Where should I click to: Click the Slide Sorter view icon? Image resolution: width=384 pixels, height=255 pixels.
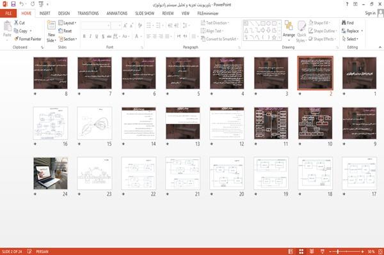[x=301, y=251]
